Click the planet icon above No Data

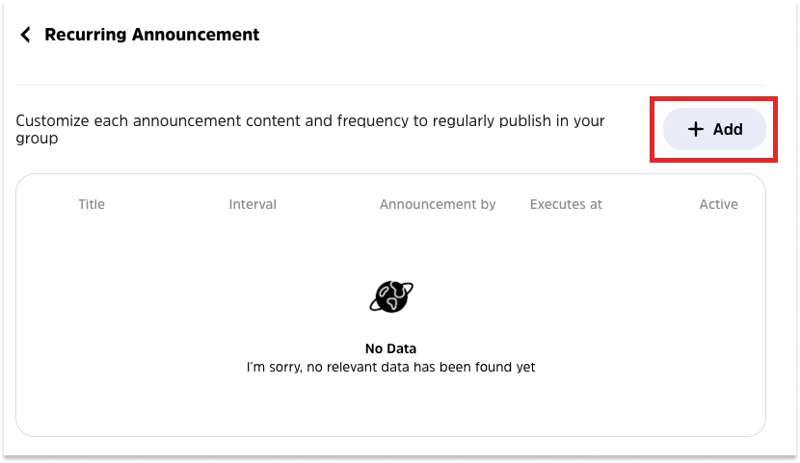coord(390,296)
